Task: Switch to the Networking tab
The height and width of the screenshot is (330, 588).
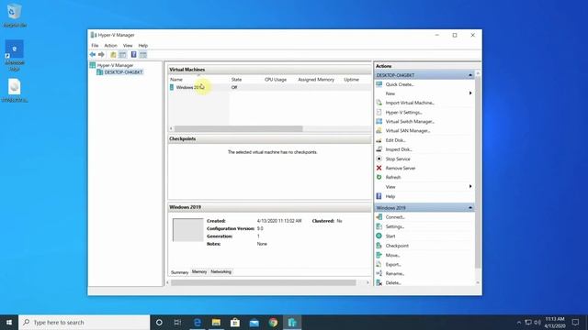Action: (220, 271)
